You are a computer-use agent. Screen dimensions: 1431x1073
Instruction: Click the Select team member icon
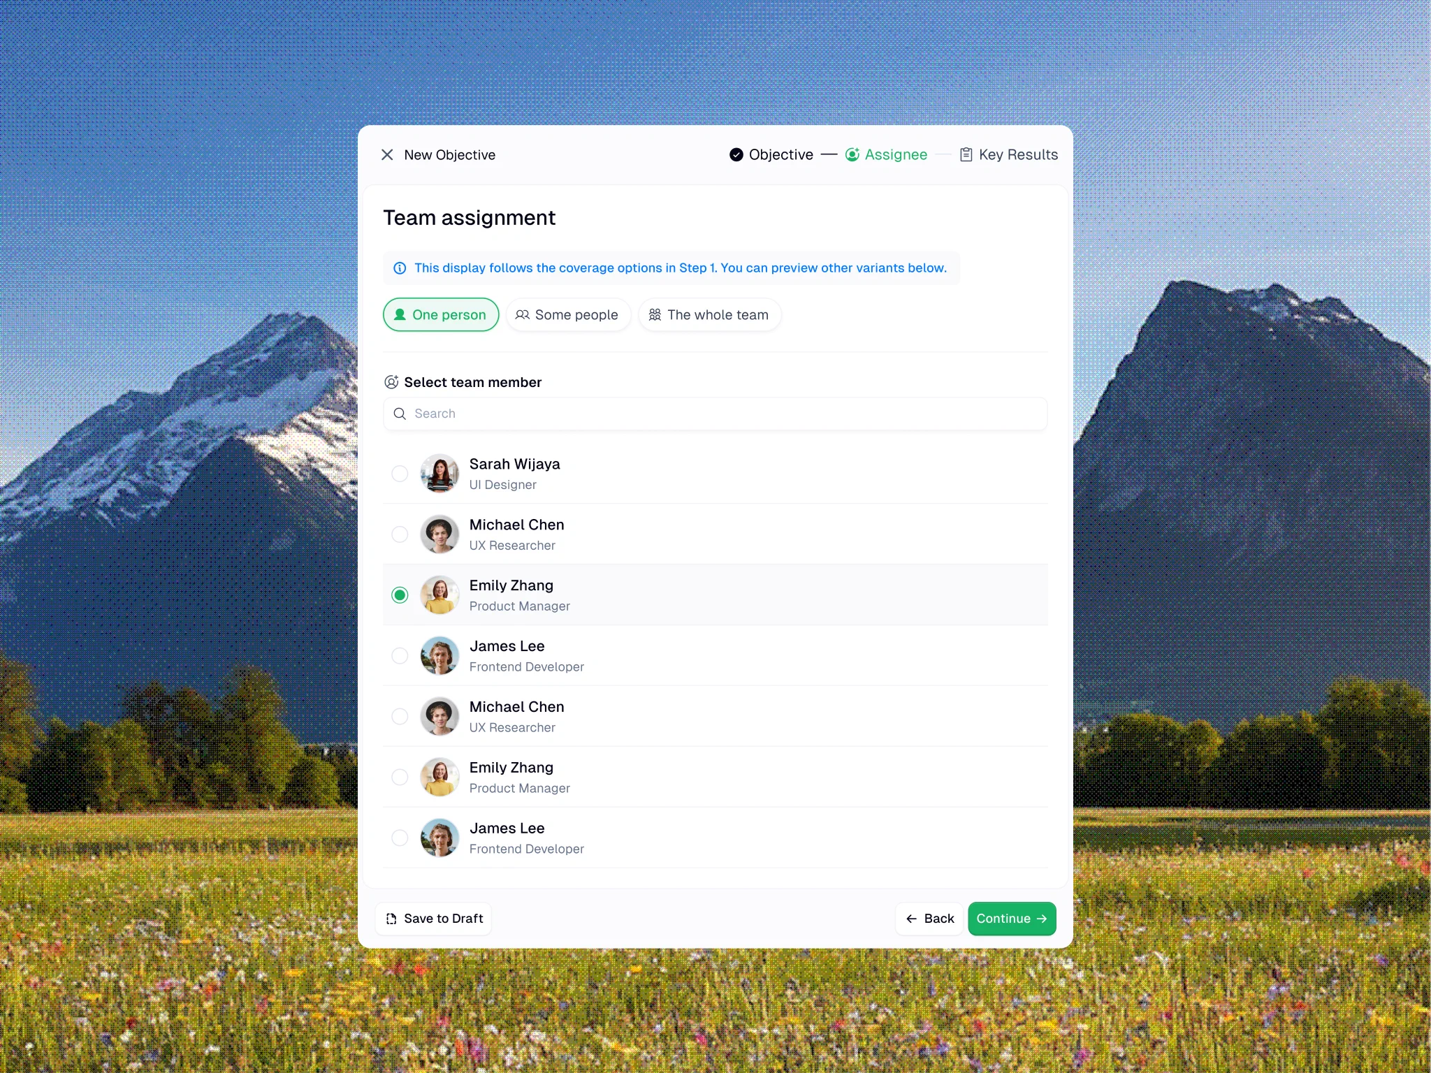click(391, 382)
